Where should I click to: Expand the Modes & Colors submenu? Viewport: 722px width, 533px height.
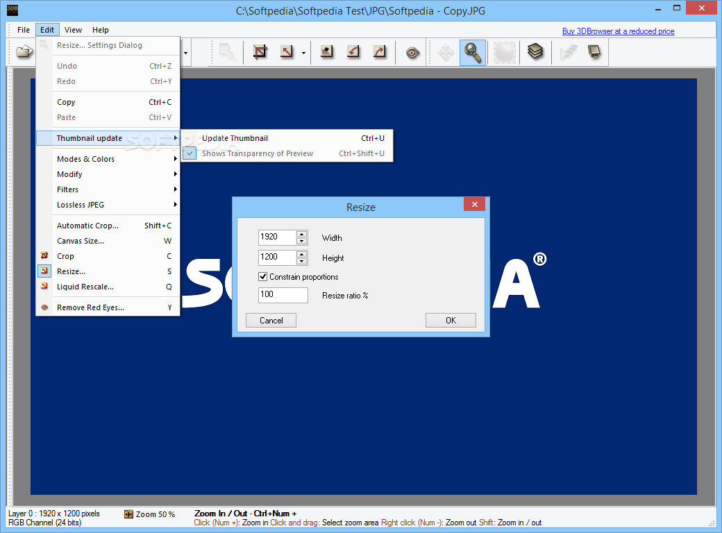pyautogui.click(x=108, y=159)
